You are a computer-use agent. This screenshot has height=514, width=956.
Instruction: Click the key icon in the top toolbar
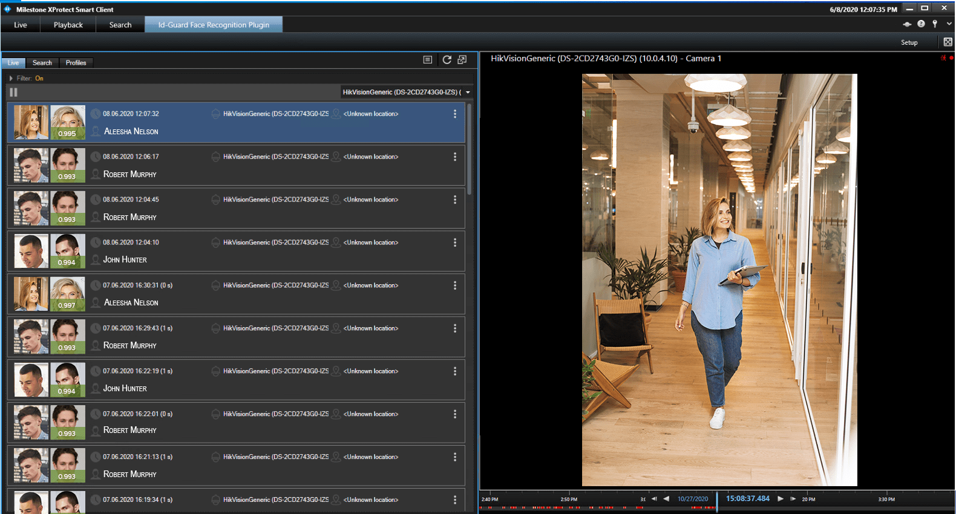[x=935, y=24]
